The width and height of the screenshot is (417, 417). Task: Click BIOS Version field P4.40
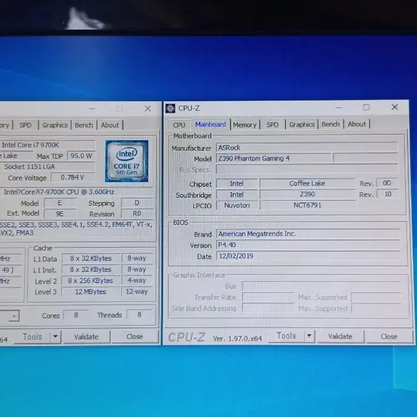308,245
